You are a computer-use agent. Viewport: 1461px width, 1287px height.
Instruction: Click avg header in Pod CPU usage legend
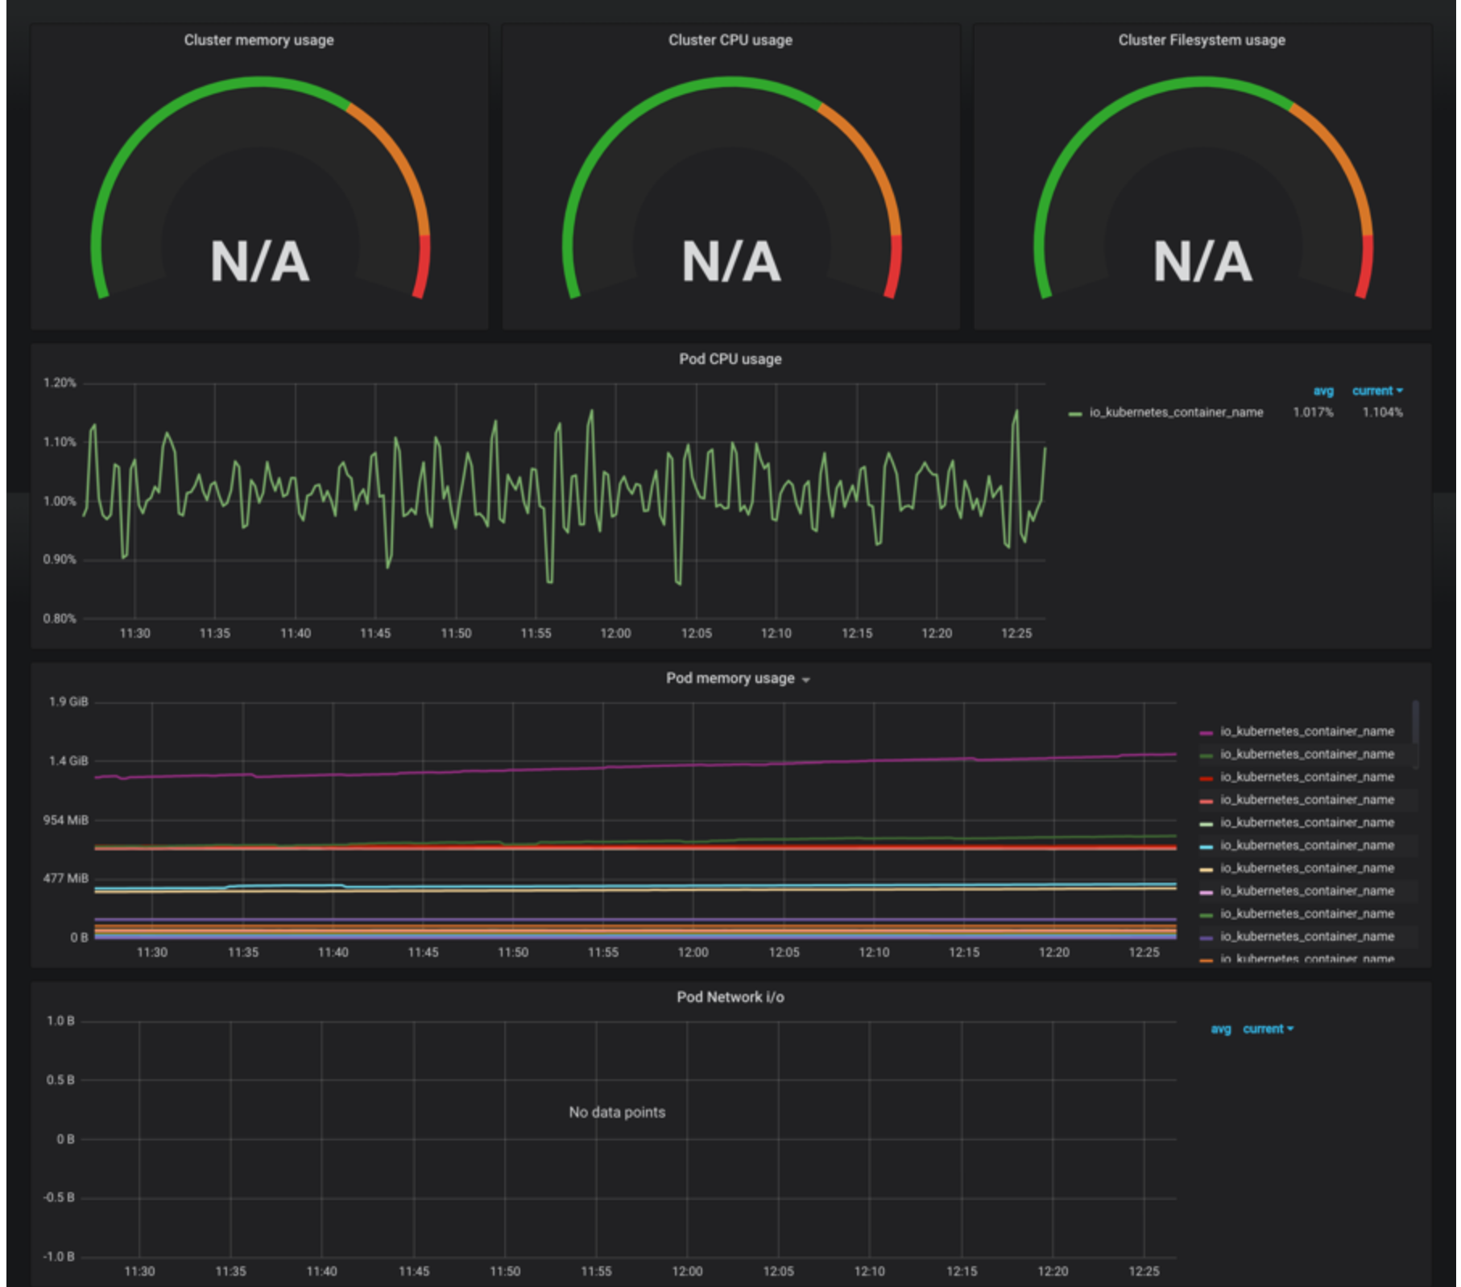pos(1323,391)
